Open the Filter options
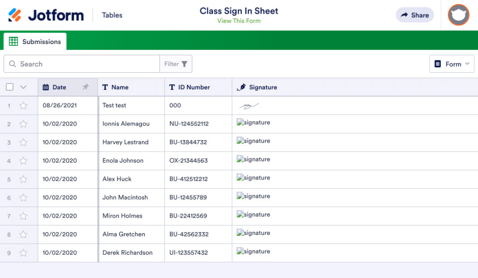Viewport: 478px width, 278px height. click(x=176, y=64)
